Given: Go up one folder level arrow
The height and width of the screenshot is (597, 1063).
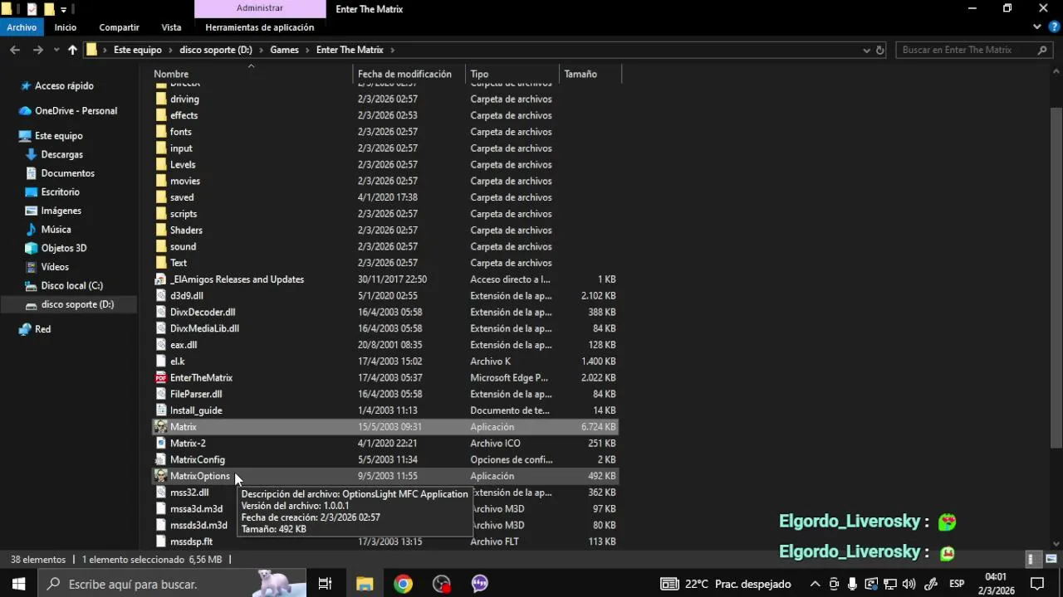Looking at the screenshot, I should coord(72,50).
